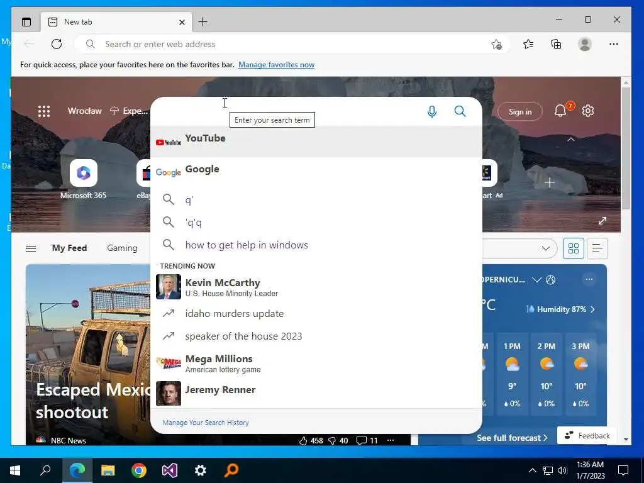Sign in to Microsoft account
The image size is (644, 483).
point(520,112)
